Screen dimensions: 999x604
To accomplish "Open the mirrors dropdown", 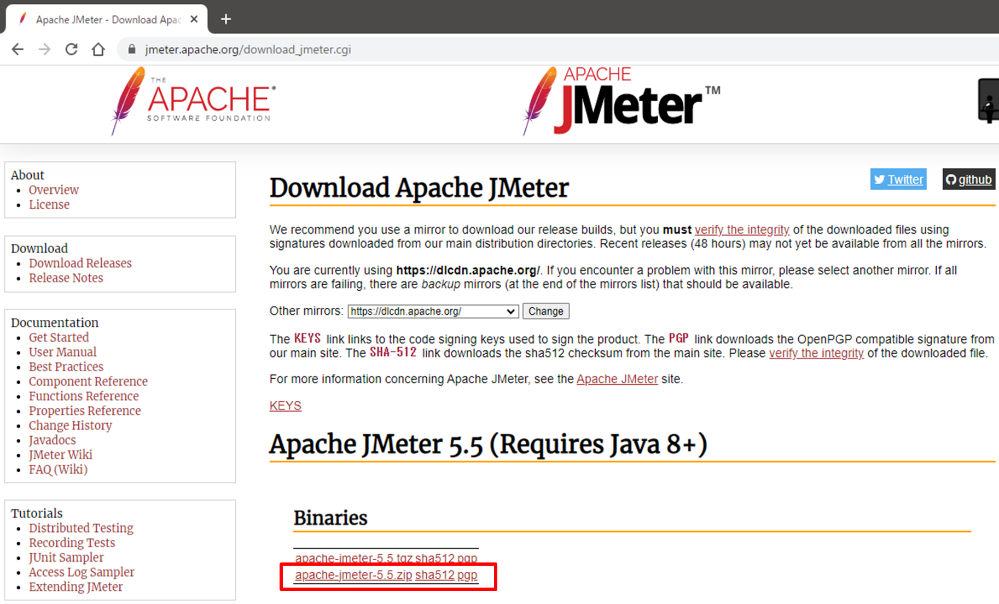I will [509, 311].
